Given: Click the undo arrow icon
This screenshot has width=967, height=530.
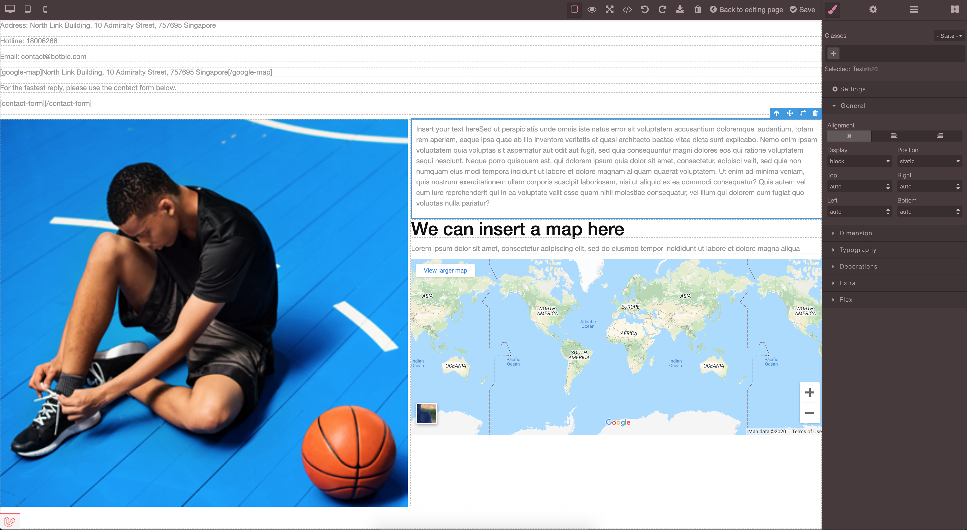Looking at the screenshot, I should click(x=644, y=9).
